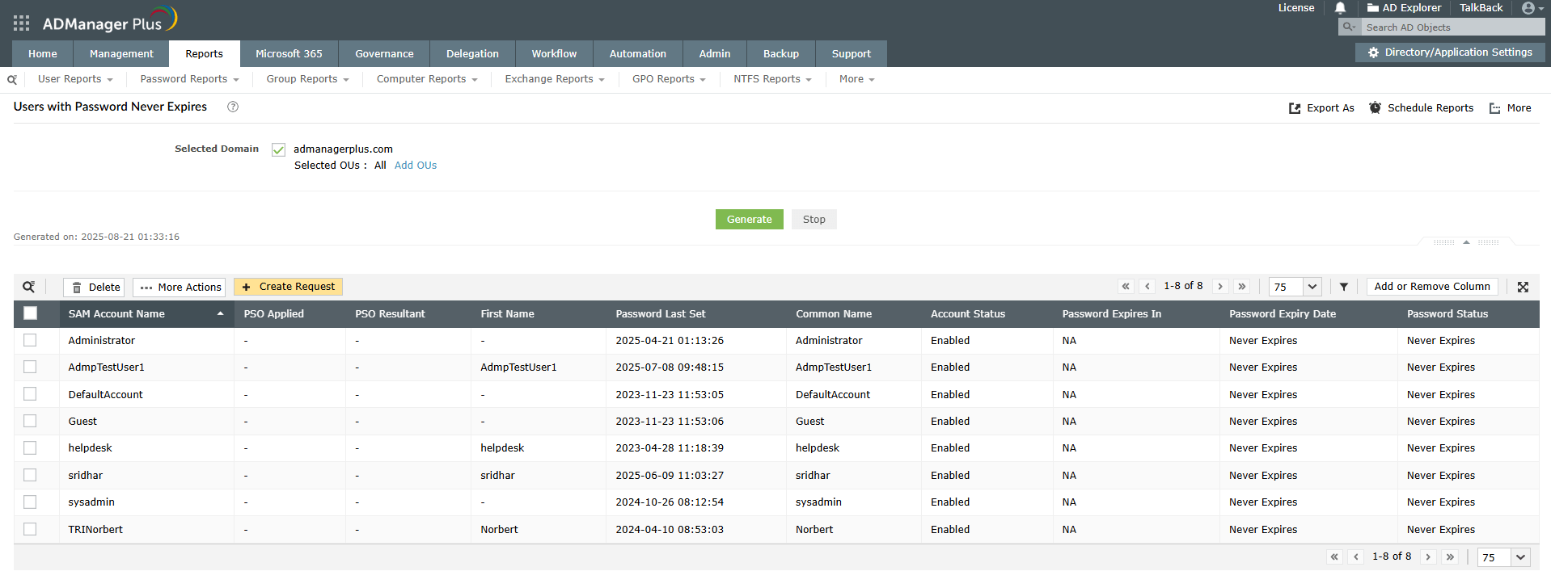This screenshot has height=588, width=1551.
Task: Go to first page using bottom pager
Action: point(1334,557)
